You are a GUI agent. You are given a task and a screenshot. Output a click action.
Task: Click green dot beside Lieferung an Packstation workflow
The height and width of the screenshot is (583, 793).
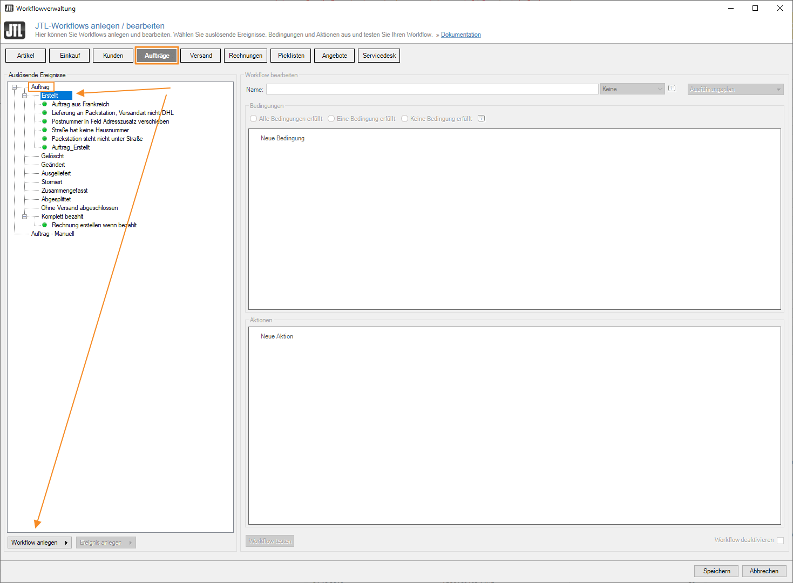click(45, 113)
